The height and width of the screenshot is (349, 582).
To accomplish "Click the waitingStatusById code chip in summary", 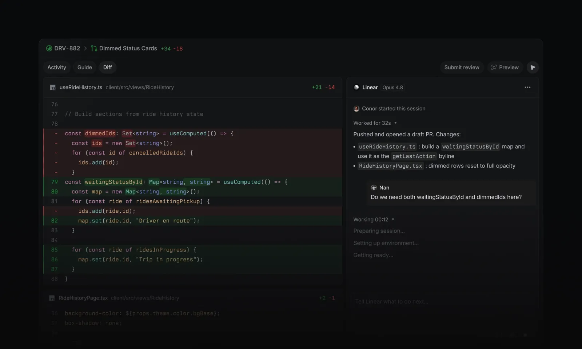I will tap(470, 147).
